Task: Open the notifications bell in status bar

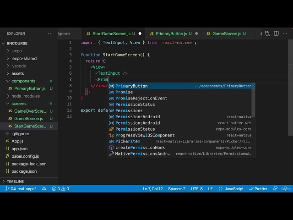Action: pos(286,189)
